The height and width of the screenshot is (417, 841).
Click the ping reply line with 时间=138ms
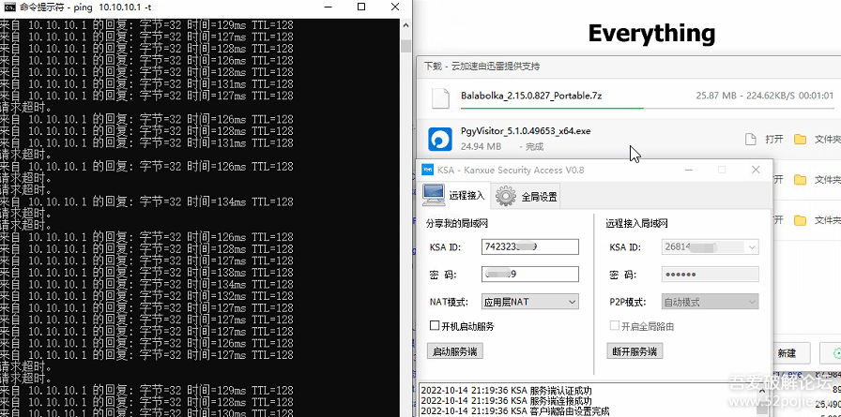pos(146,273)
